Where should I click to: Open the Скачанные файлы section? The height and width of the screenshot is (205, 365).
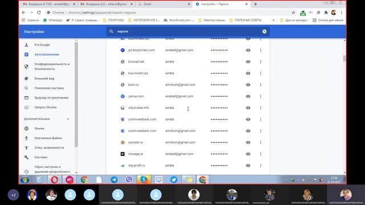point(47,138)
